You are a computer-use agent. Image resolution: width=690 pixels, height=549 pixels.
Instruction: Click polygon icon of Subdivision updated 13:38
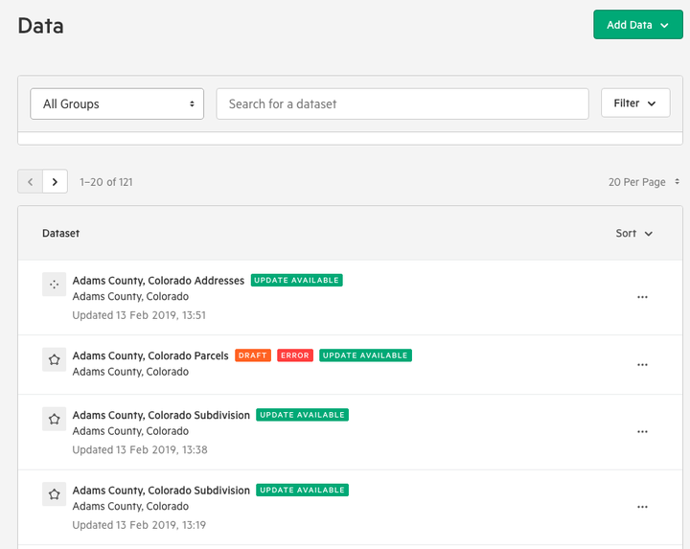[x=54, y=419]
